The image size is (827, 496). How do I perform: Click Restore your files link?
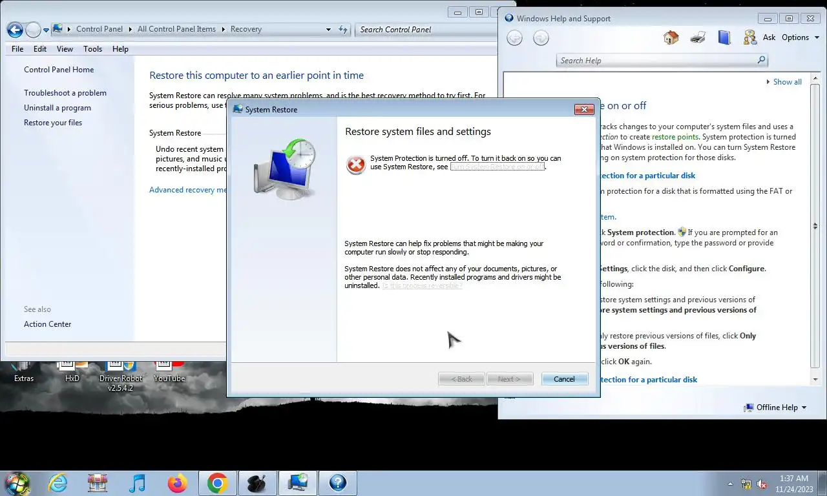[53, 123]
